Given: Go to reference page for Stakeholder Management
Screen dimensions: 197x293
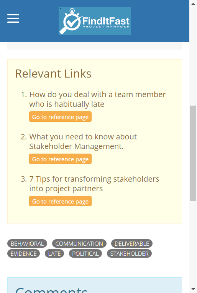Looking at the screenshot, I should click(x=60, y=159).
